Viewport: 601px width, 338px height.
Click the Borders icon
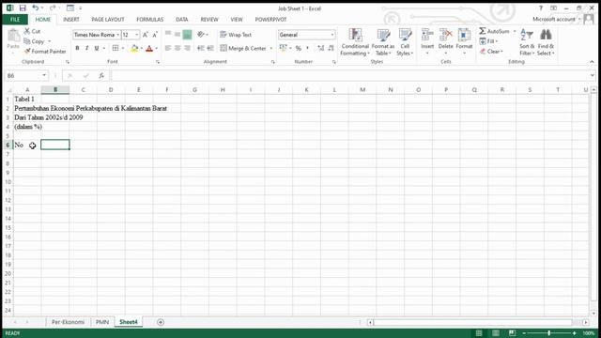(116, 48)
